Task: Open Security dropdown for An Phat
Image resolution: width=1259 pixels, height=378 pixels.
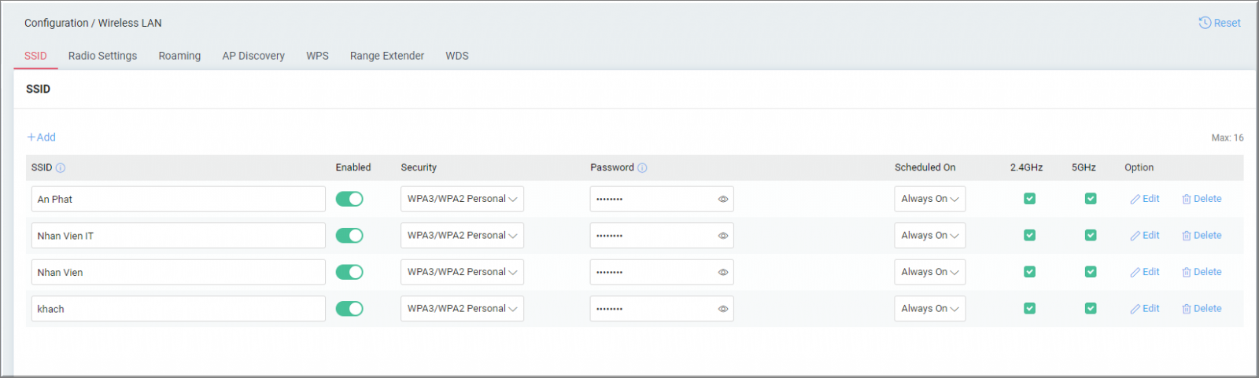Action: [x=462, y=199]
